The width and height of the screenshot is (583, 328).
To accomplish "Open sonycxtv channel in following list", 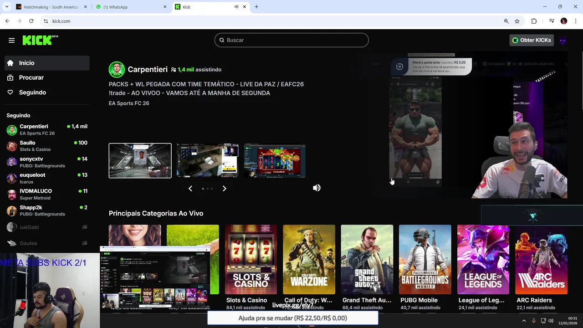I will (x=47, y=162).
